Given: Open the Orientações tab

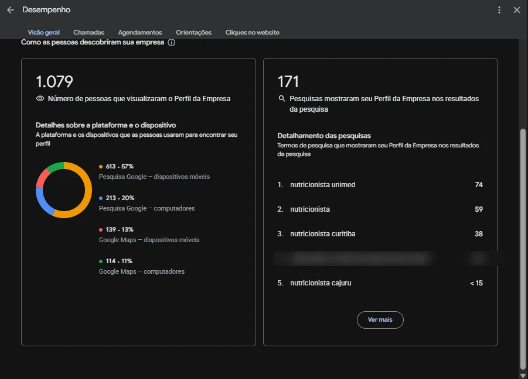Looking at the screenshot, I should click(x=193, y=32).
